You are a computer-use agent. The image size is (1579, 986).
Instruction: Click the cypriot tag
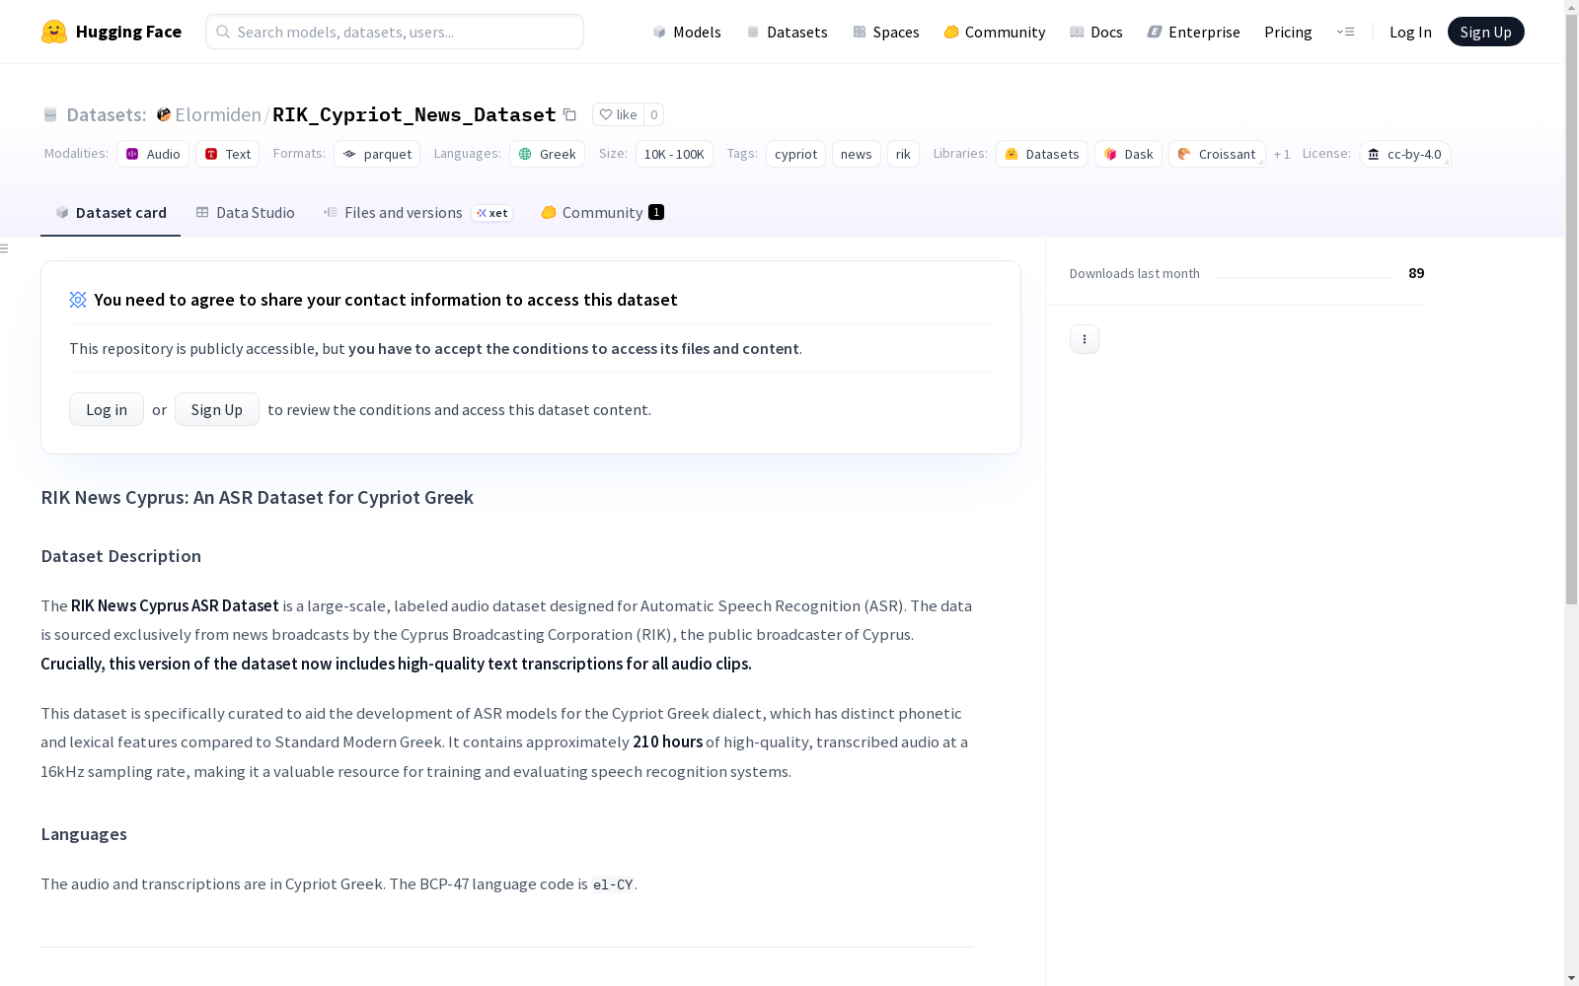click(795, 154)
